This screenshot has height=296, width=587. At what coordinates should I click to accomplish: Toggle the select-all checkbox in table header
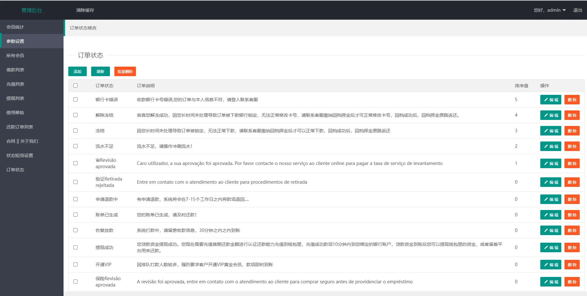click(x=75, y=86)
